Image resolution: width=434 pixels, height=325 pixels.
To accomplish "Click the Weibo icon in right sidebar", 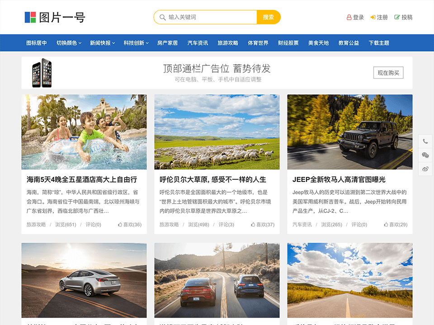I will coord(425,169).
